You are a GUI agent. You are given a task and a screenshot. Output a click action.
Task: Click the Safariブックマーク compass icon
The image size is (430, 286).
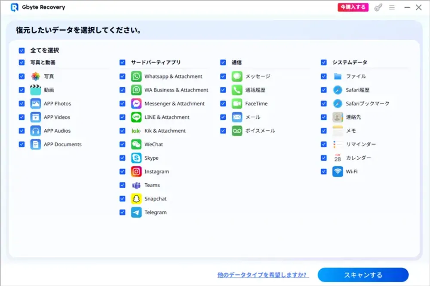337,103
